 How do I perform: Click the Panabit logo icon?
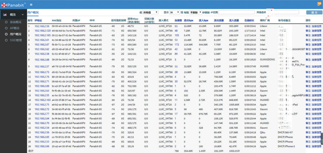coord(4,5)
